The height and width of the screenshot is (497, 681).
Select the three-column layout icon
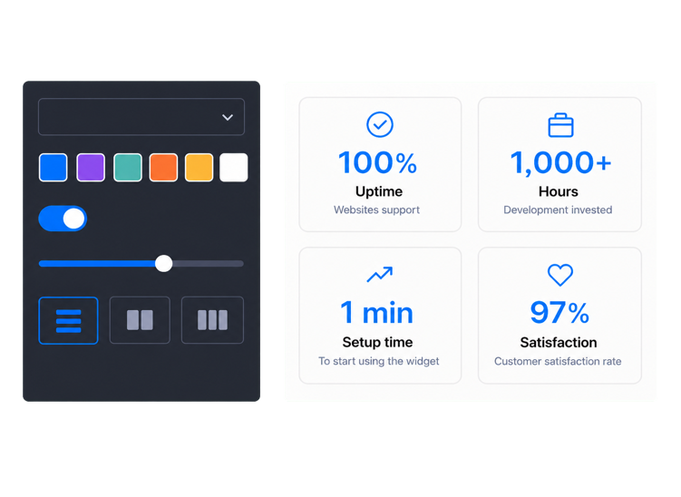[x=212, y=320]
